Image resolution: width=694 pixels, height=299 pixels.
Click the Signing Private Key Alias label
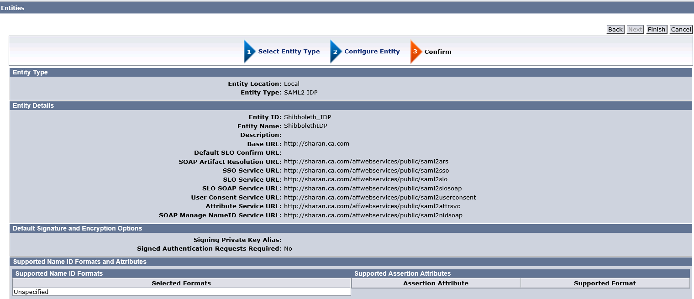click(x=237, y=240)
